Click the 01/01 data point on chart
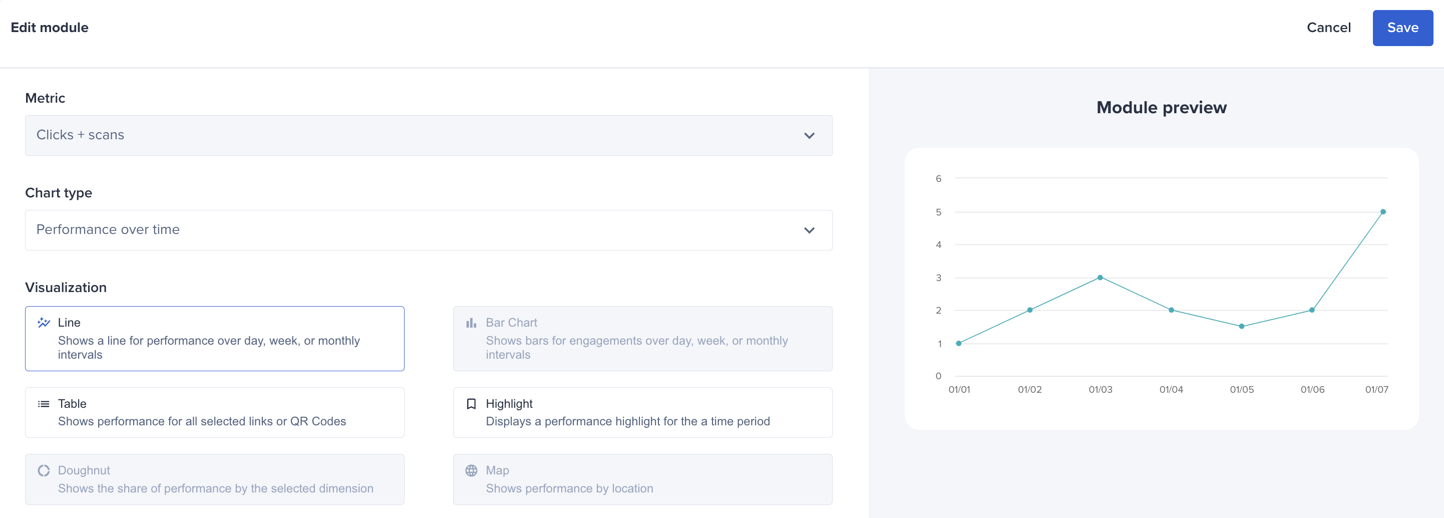Viewport: 1444px width, 518px height. (958, 343)
